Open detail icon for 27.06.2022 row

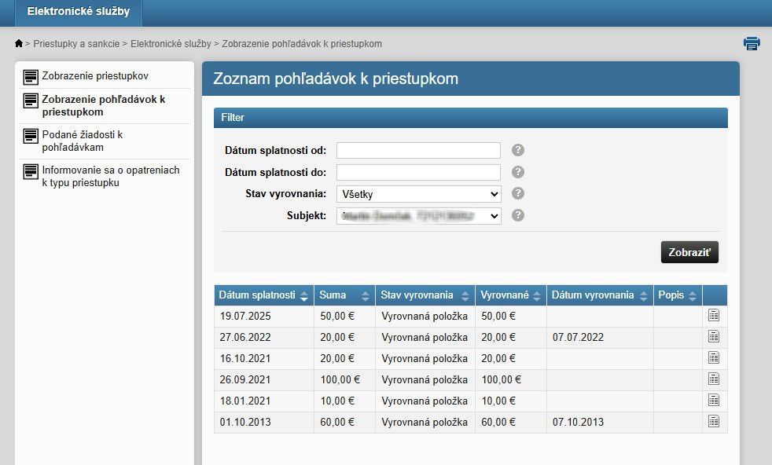714,337
